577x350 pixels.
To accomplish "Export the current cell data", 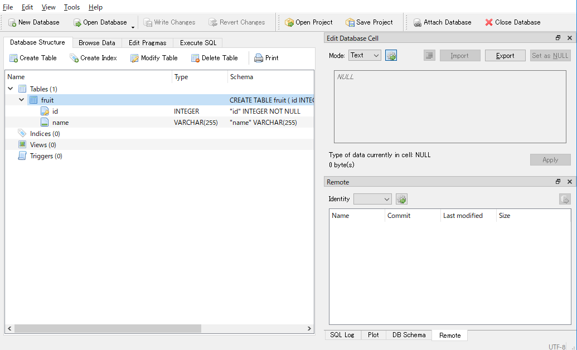I will click(505, 55).
